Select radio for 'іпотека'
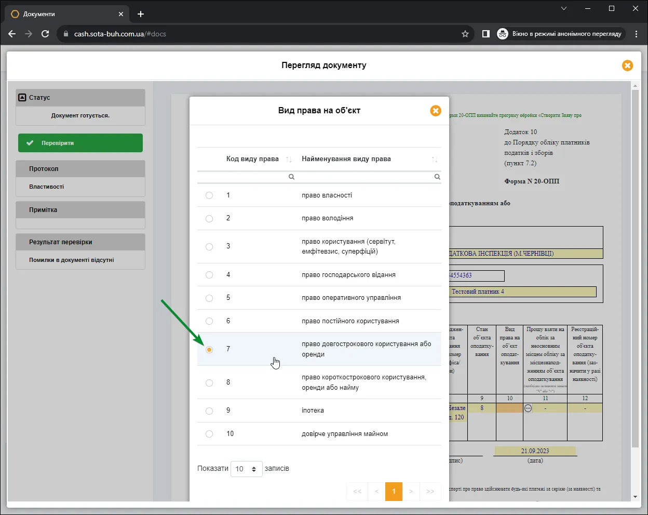648x515 pixels. pyautogui.click(x=209, y=411)
